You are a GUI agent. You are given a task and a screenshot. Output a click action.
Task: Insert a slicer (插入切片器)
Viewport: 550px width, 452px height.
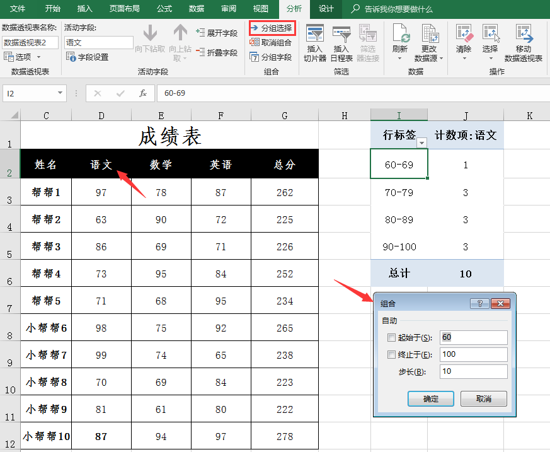tap(314, 43)
